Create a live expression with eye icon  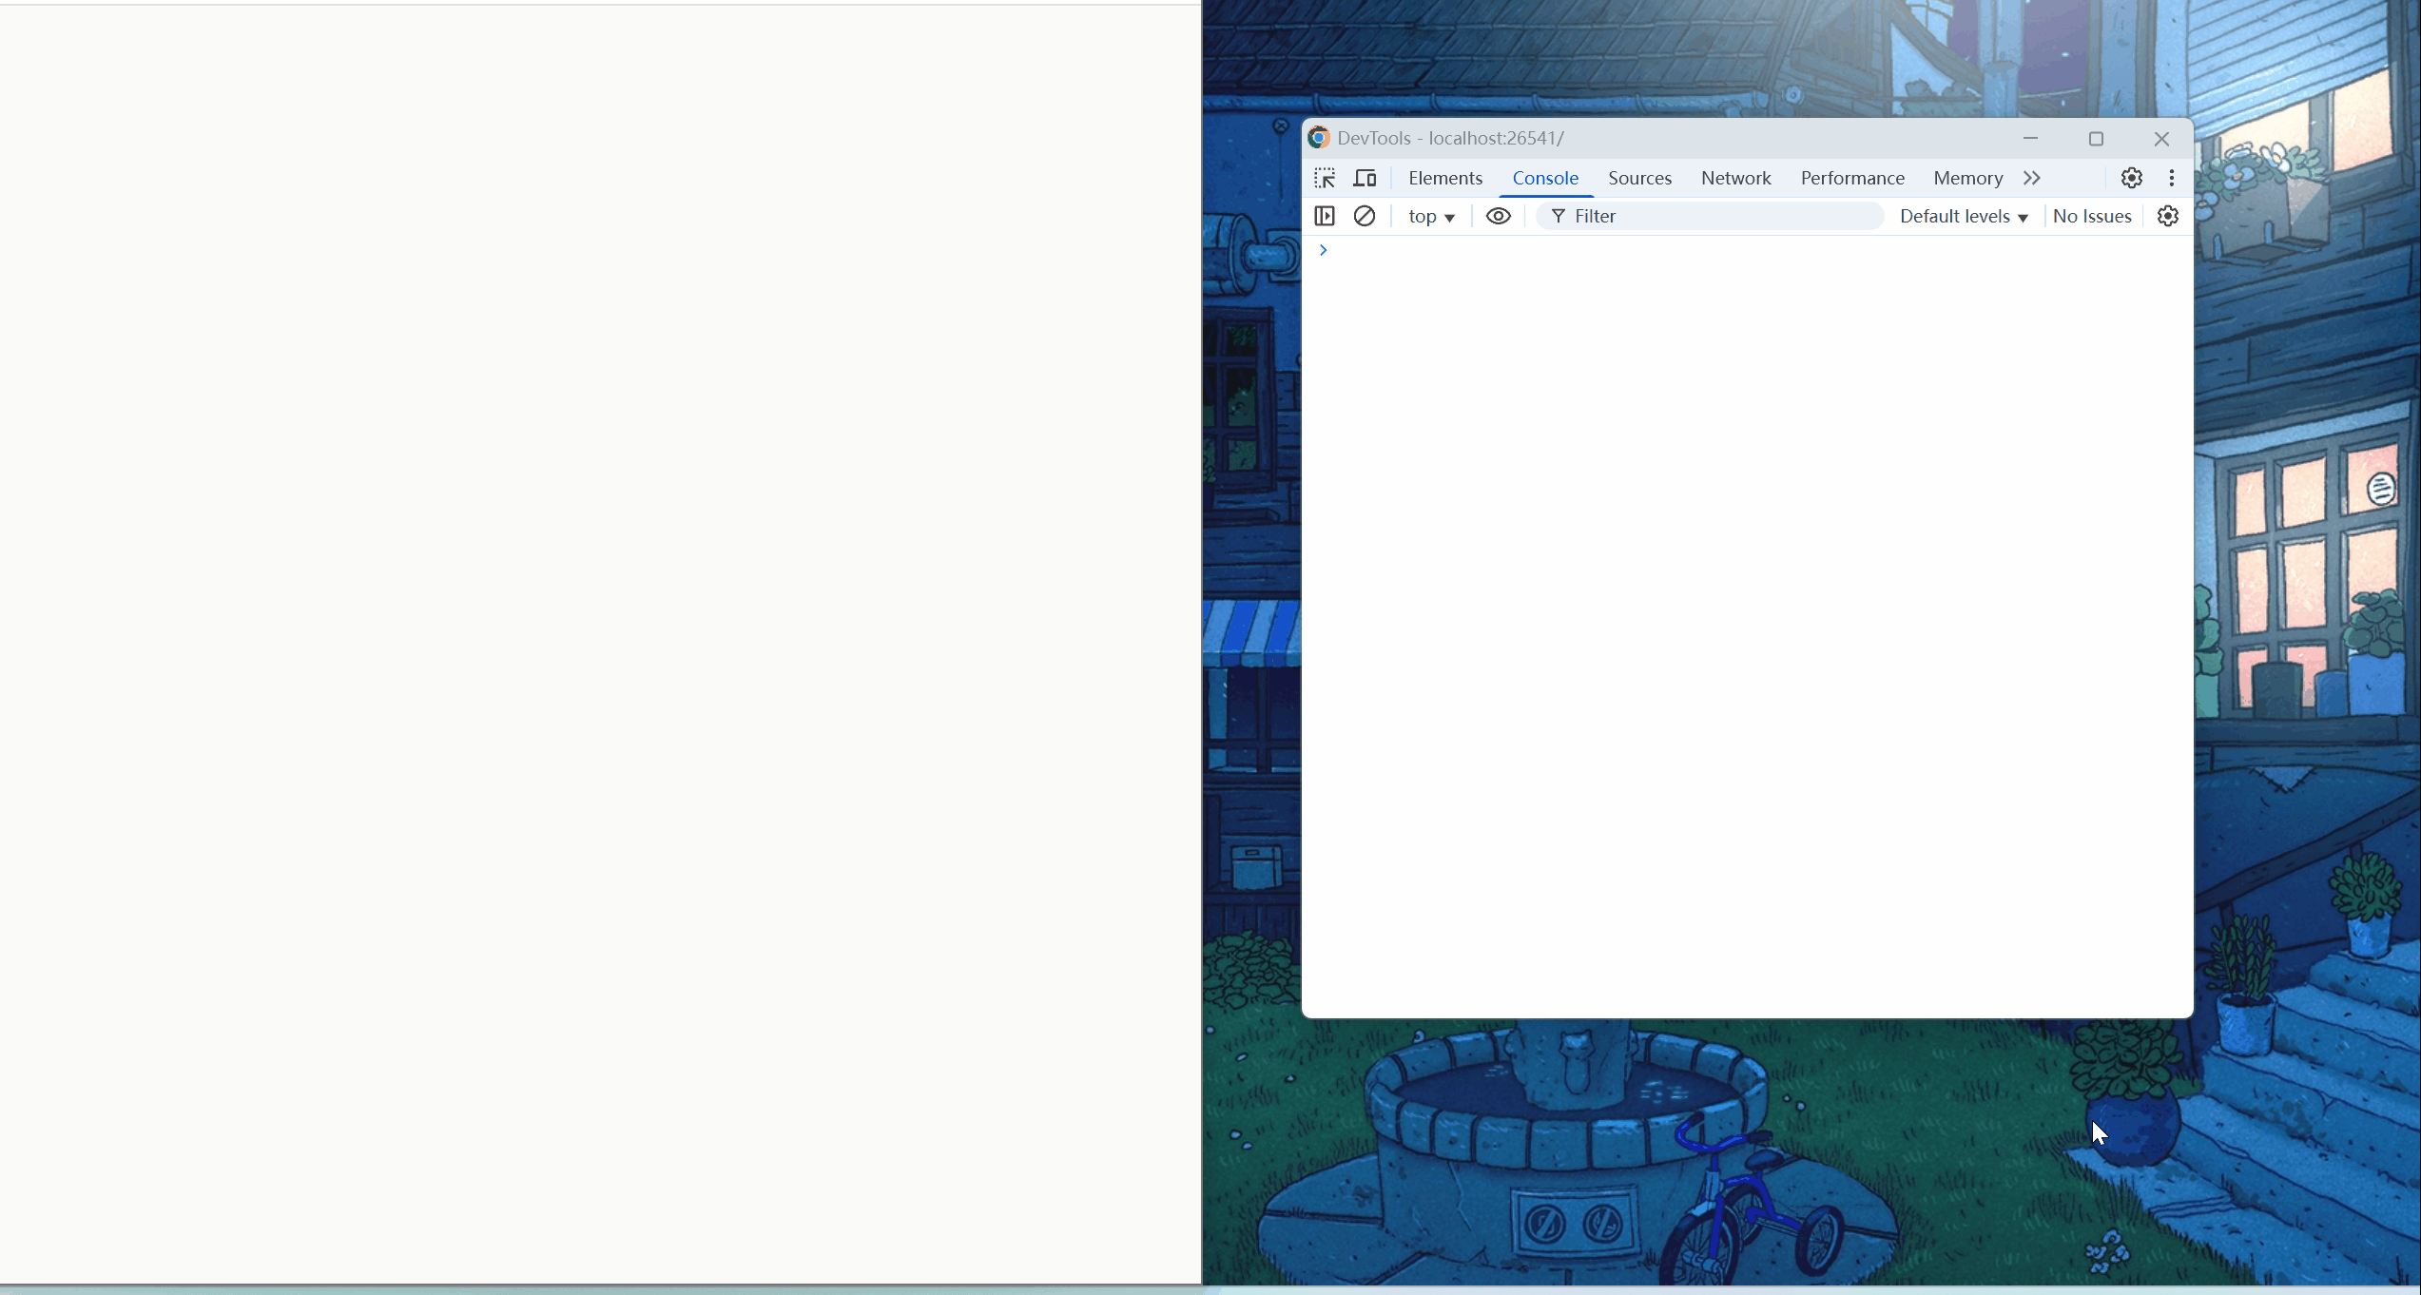1498,216
